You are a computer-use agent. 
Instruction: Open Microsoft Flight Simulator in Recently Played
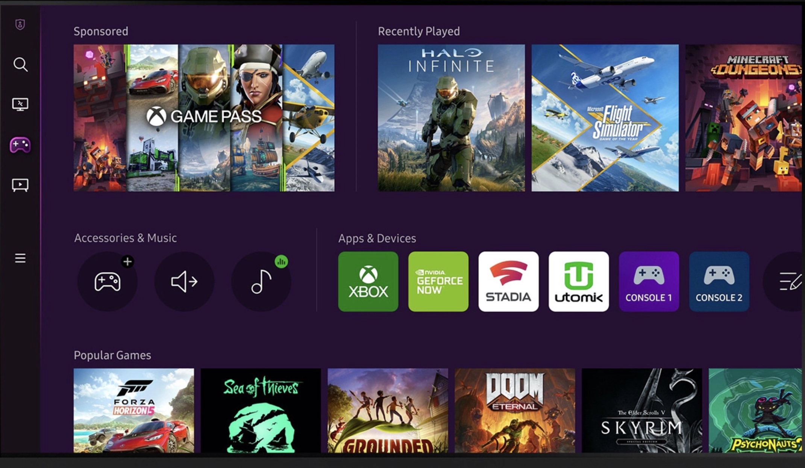click(x=605, y=118)
